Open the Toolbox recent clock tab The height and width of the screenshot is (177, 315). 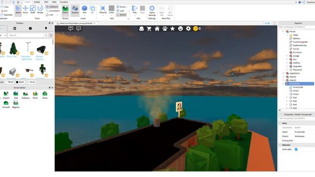(x=30, y=29)
